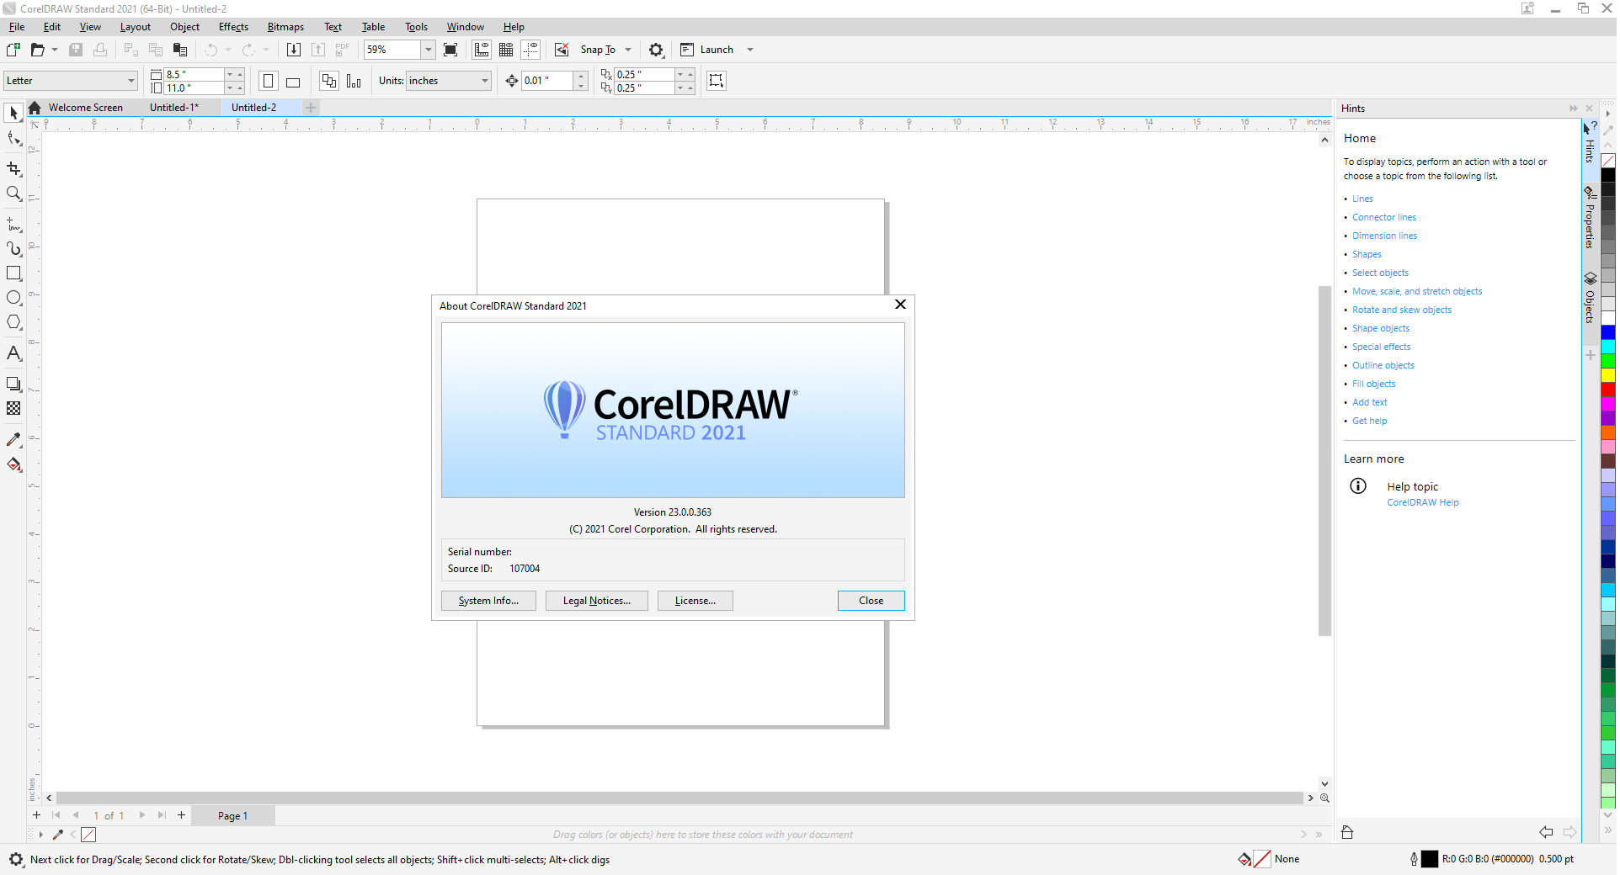Open the Effects menu

233,27
